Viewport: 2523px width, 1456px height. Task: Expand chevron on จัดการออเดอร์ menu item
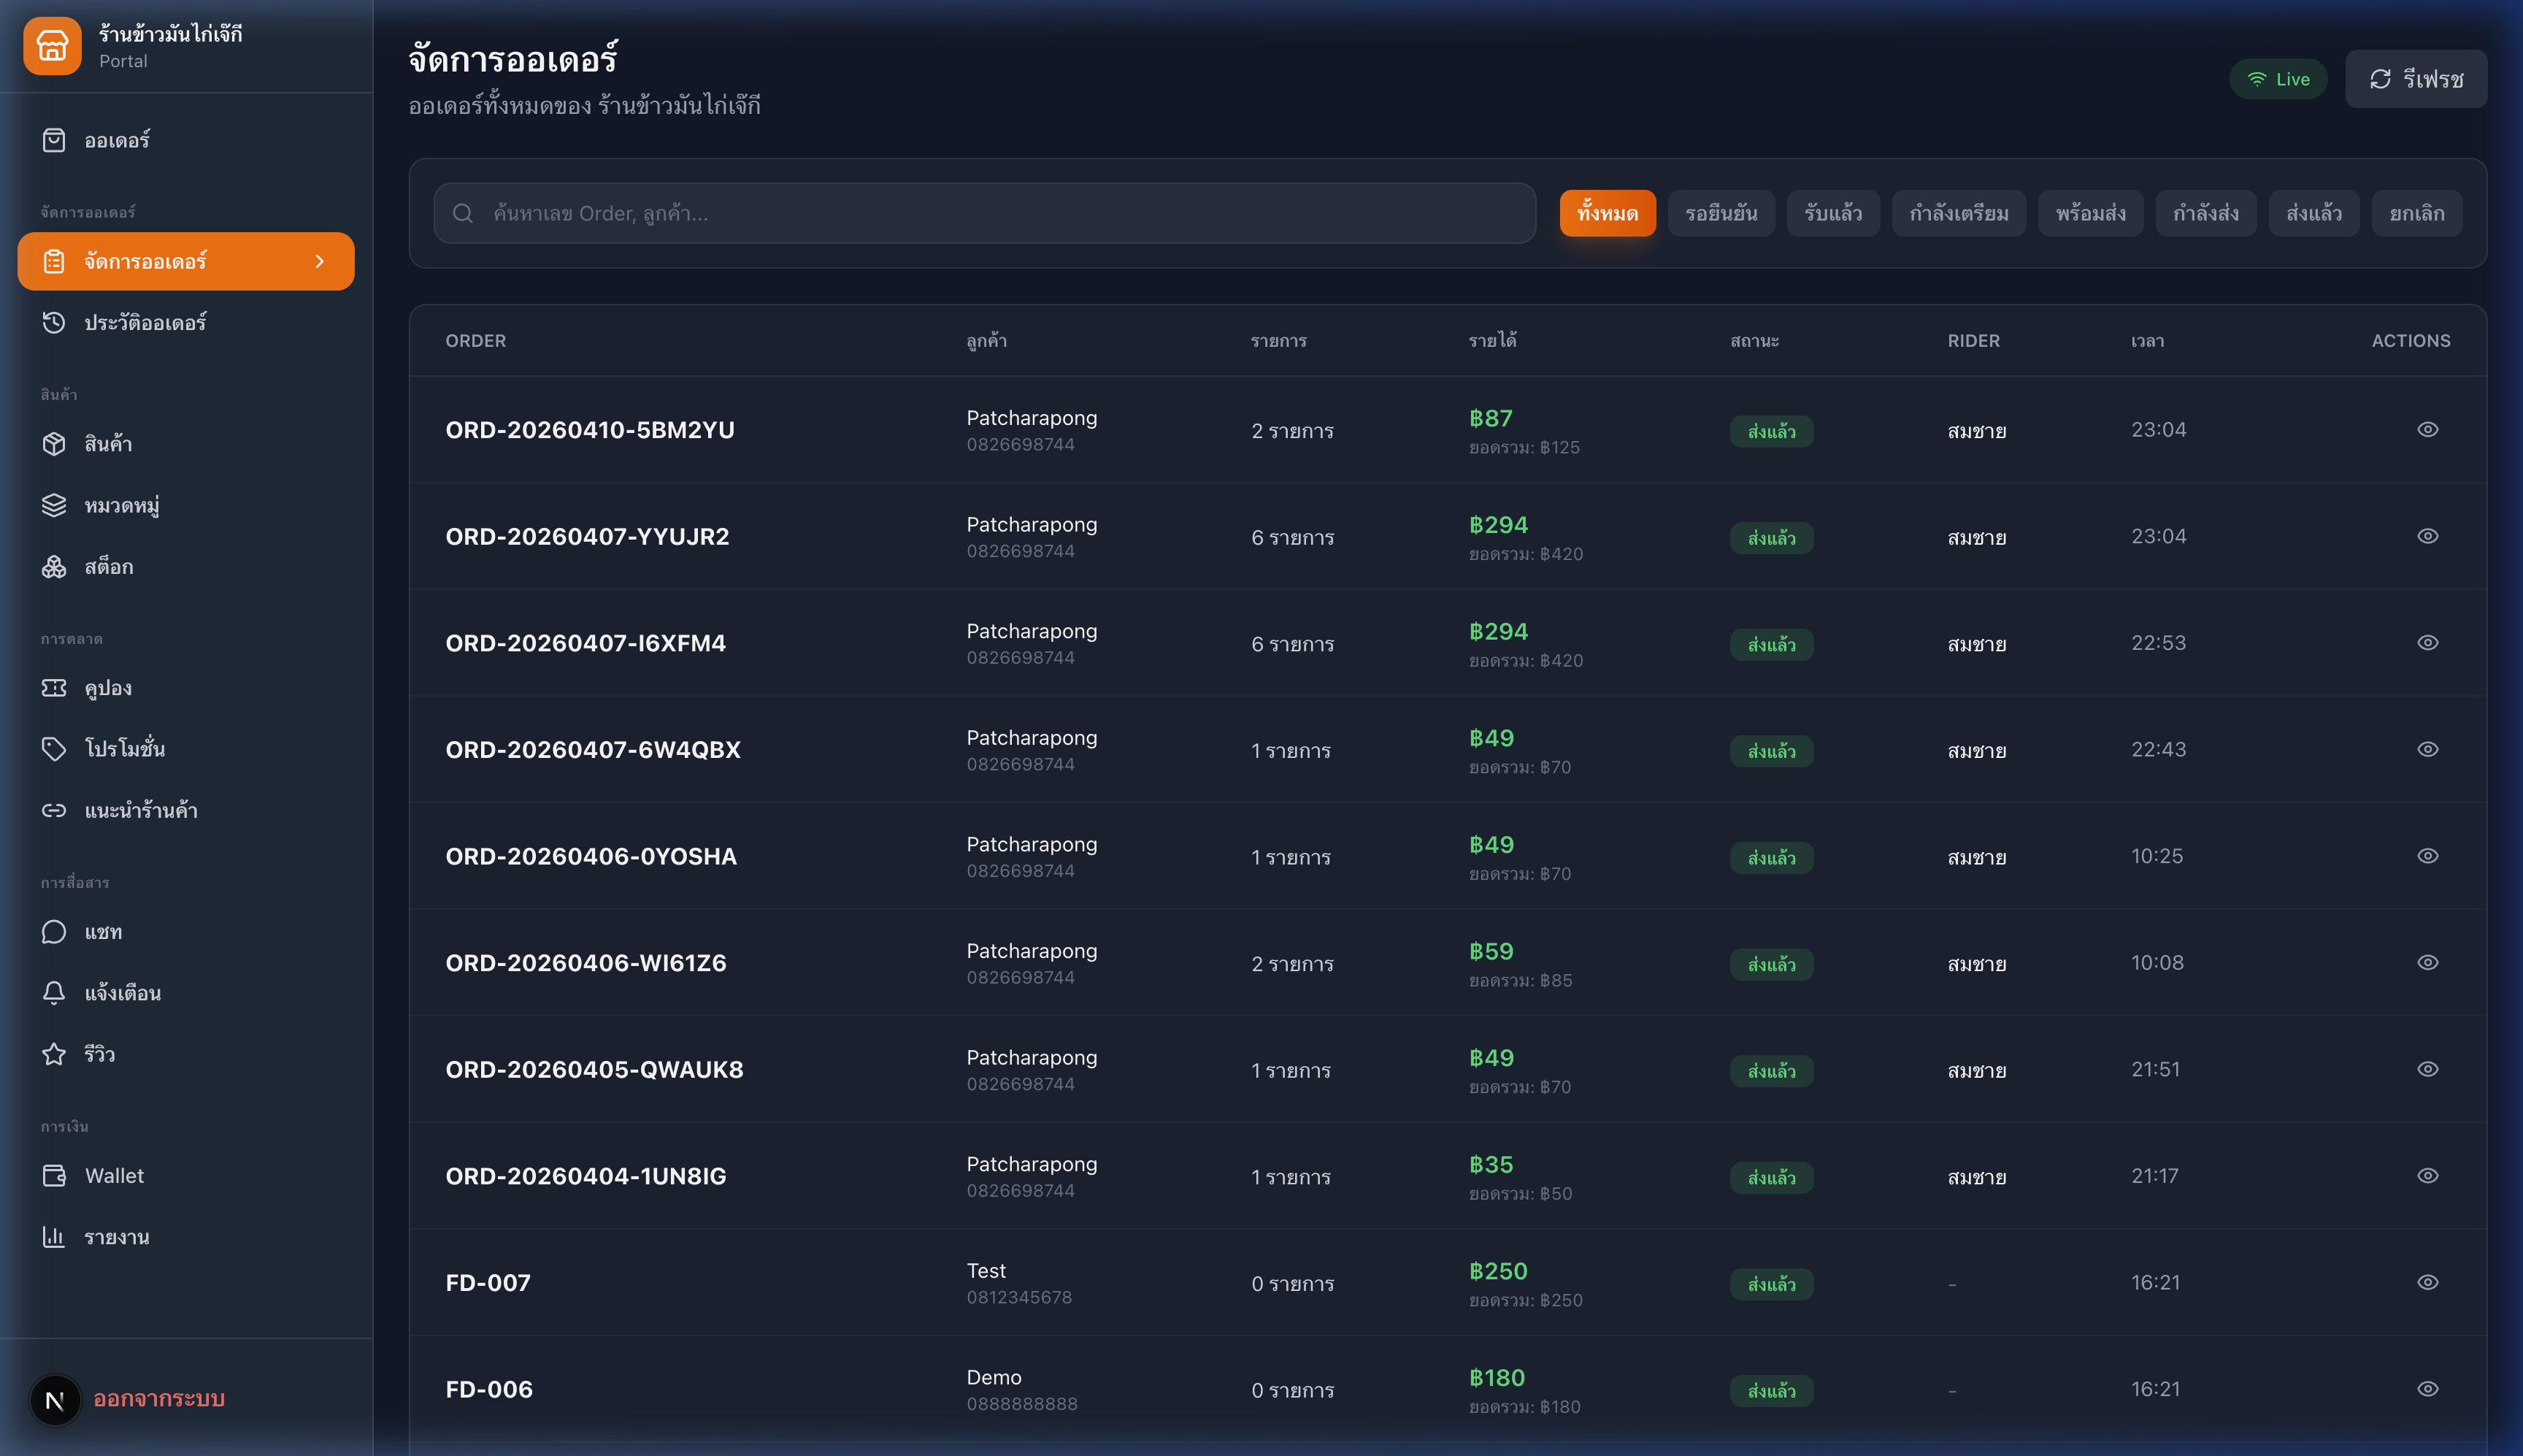(320, 262)
